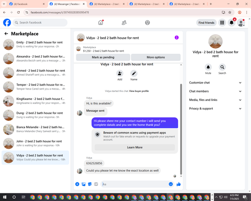The height and width of the screenshot is (201, 251).
Task: Click the large listing photo in right panel
Action: point(215,41)
